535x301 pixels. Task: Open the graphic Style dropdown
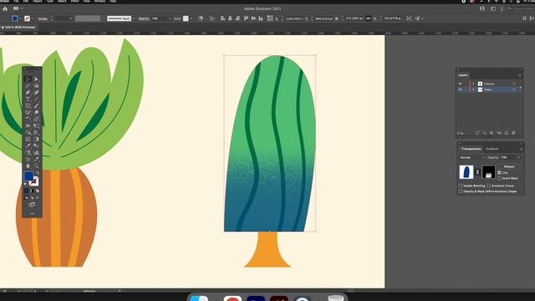click(191, 18)
